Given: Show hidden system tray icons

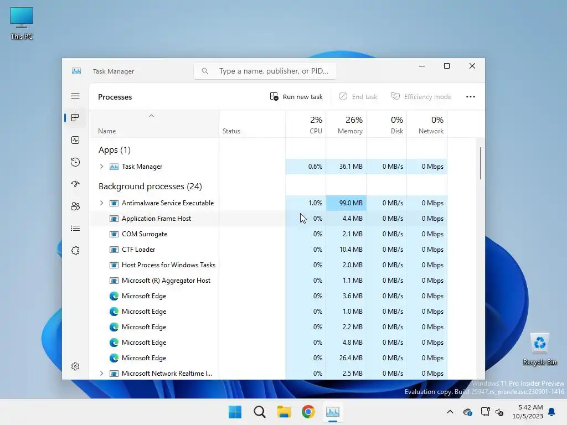Looking at the screenshot, I should [450, 412].
